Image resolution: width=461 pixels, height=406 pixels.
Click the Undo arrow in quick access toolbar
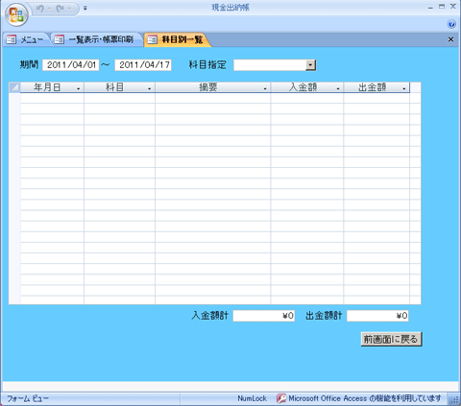pyautogui.click(x=40, y=9)
